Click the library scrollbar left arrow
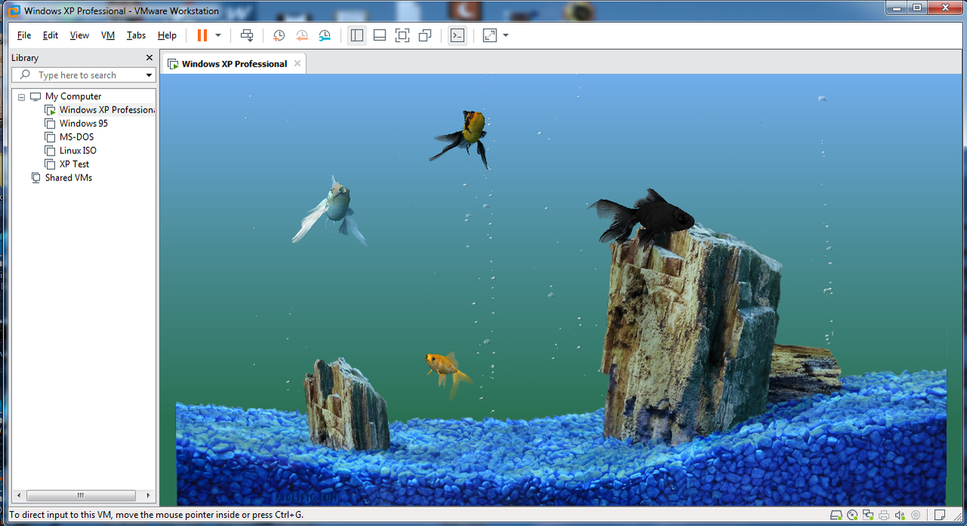The width and height of the screenshot is (967, 526). click(18, 496)
